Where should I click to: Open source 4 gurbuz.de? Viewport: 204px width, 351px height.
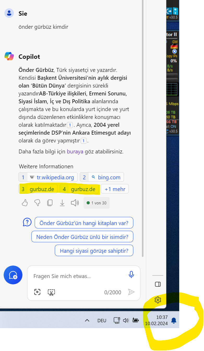[80, 189]
